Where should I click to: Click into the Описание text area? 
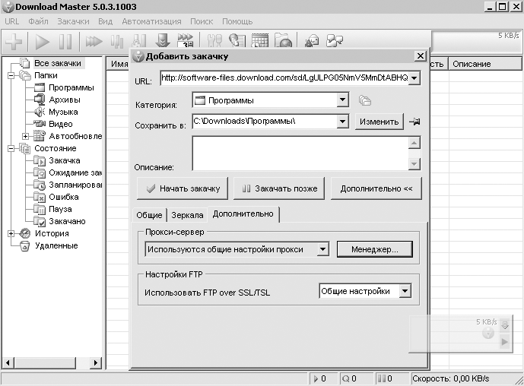tap(300, 153)
